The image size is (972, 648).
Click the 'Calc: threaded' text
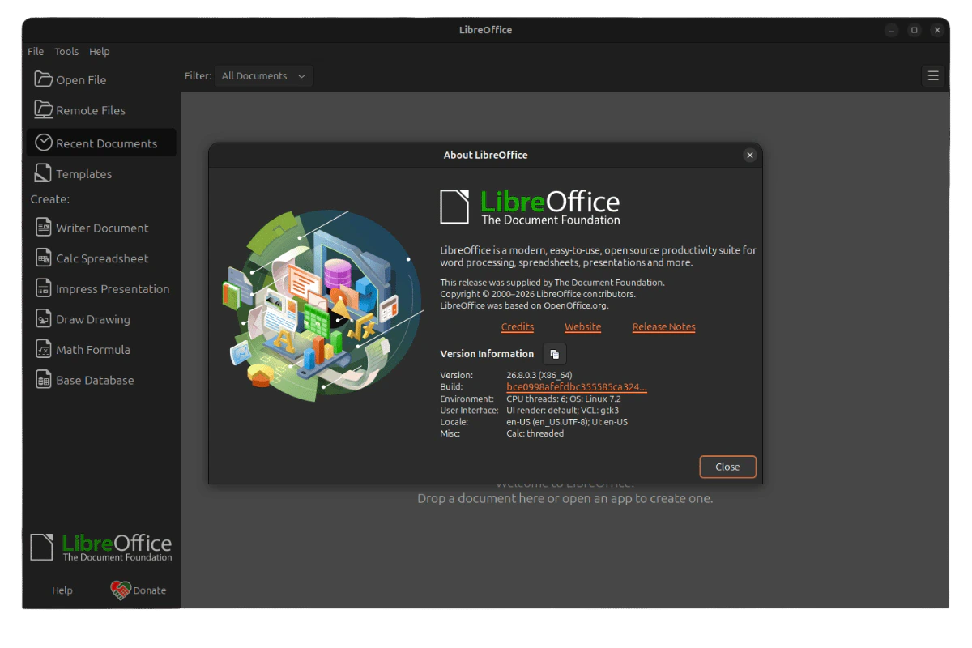[535, 433]
